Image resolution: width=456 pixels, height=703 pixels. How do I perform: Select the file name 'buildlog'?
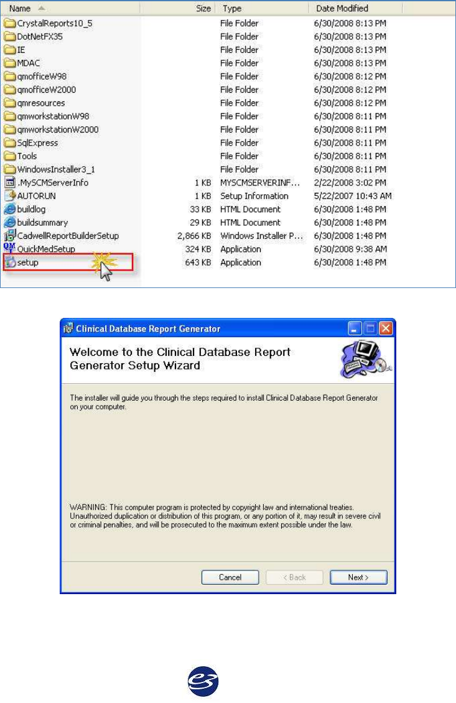click(x=31, y=210)
